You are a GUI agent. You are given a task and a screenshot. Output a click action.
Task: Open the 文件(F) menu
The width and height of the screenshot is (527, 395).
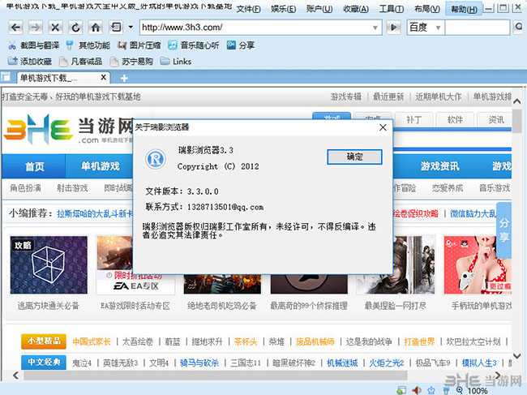[248, 9]
